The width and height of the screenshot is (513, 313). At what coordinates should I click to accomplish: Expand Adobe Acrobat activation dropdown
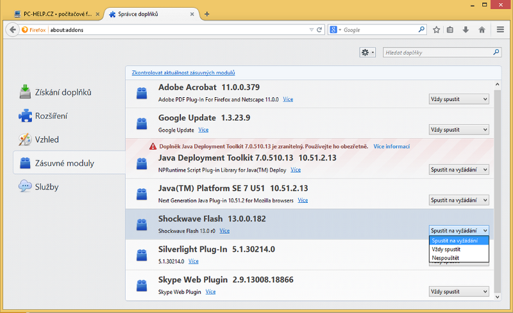coord(458,99)
